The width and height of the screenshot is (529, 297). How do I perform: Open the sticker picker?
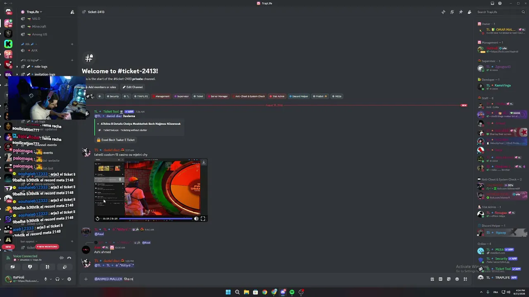pos(449,279)
